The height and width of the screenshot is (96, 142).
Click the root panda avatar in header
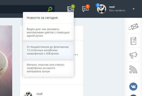click(102, 9)
